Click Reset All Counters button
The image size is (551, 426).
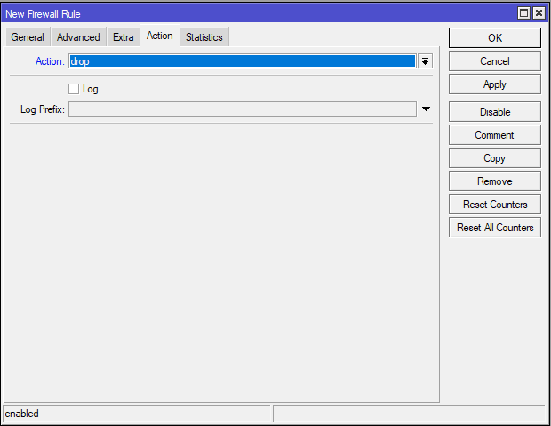tap(494, 228)
